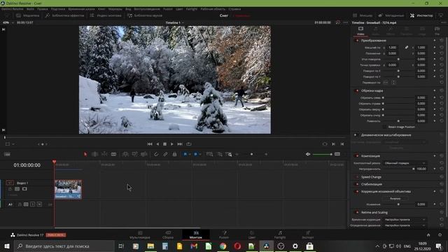The height and width of the screenshot is (252, 448).
Task: Switch to the Fairlight page tab
Action: [280, 235]
